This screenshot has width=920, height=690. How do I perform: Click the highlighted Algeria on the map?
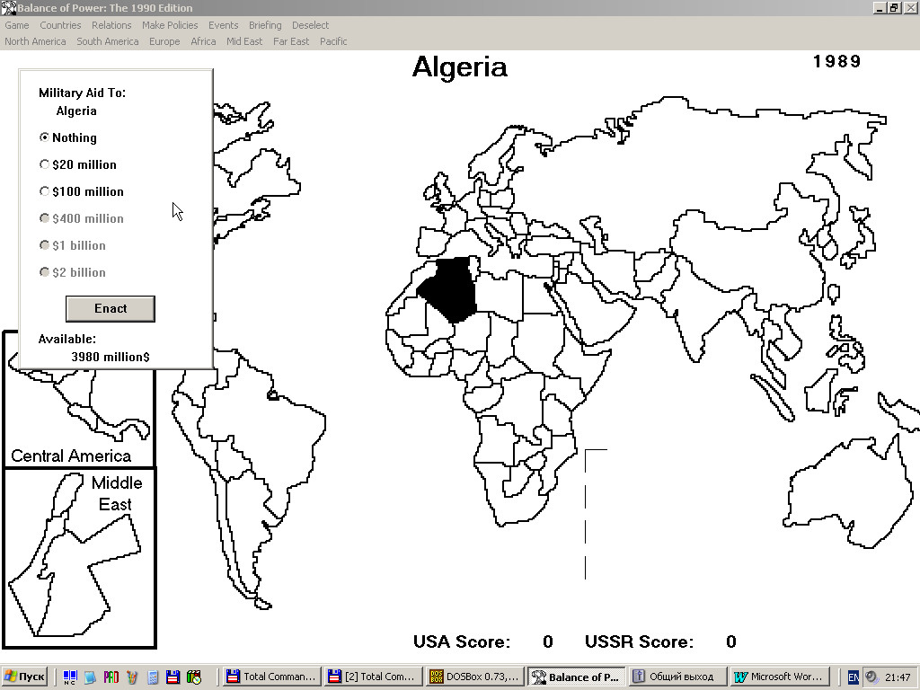[452, 287]
